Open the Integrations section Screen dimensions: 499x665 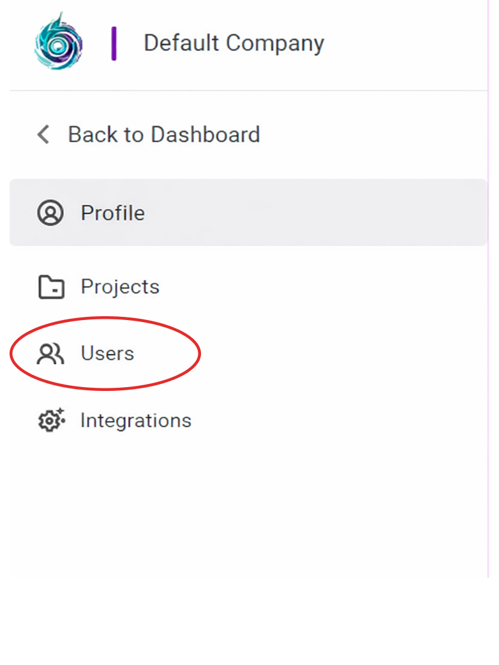135,420
